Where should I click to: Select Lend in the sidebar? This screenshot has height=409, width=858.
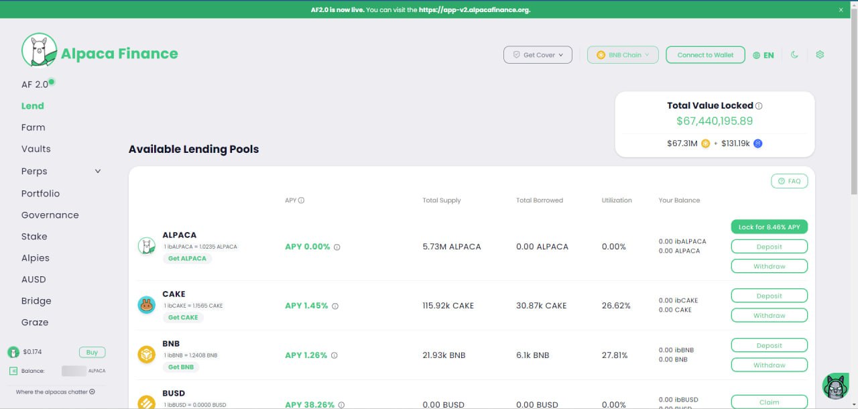pyautogui.click(x=33, y=106)
